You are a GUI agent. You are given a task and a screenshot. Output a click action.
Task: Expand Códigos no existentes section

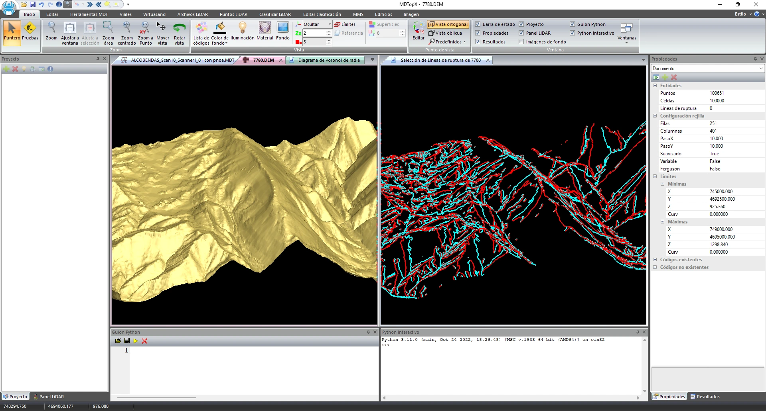(x=655, y=267)
